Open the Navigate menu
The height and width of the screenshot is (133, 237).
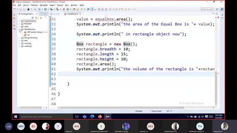44,5
